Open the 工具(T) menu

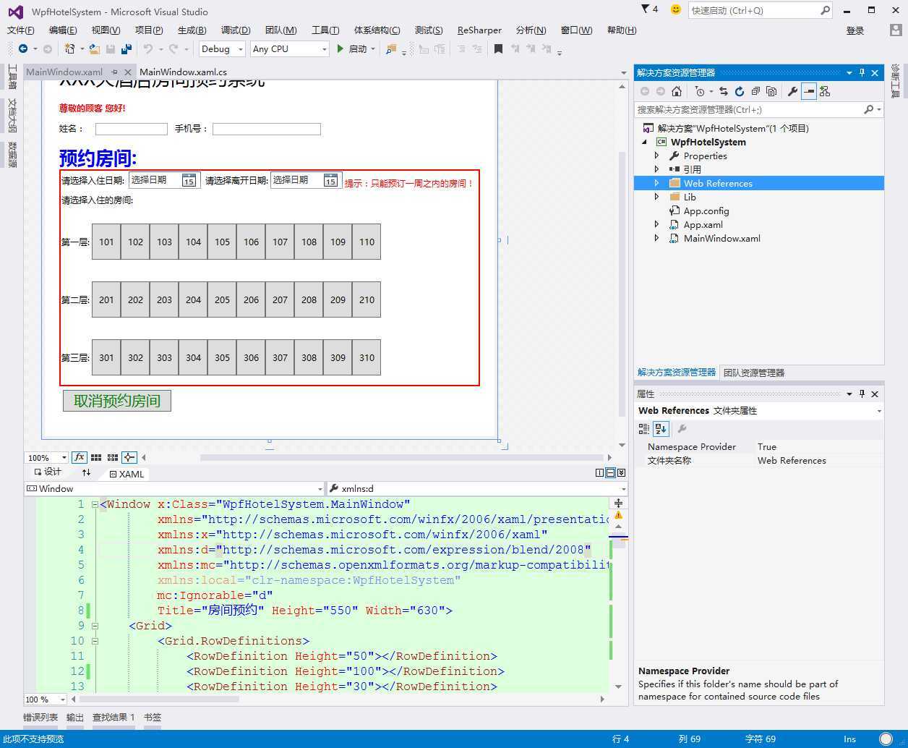[x=325, y=30]
